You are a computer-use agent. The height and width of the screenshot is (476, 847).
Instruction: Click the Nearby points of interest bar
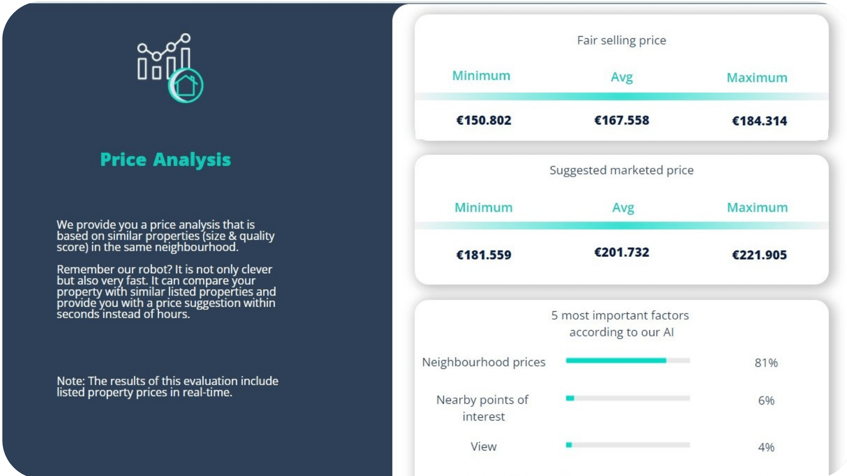tap(628, 398)
